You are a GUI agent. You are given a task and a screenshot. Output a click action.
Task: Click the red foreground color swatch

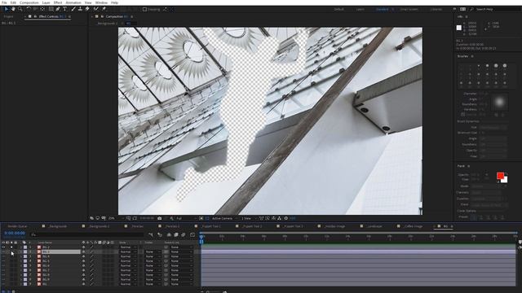(x=500, y=176)
